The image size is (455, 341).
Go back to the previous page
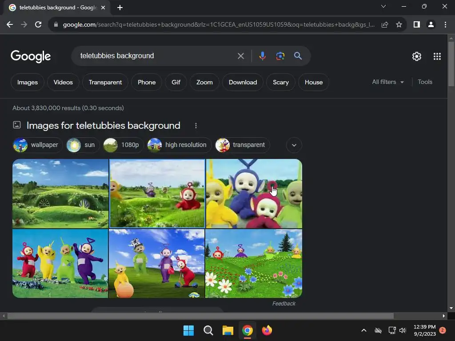[x=10, y=25]
